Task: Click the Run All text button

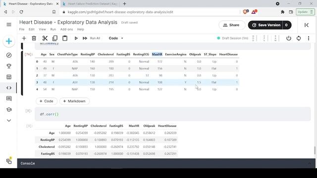Action: click(95, 38)
